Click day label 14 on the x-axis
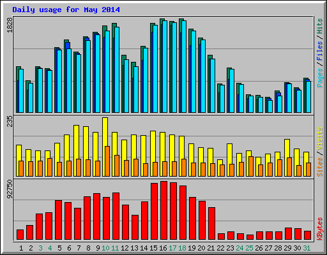 144,248
